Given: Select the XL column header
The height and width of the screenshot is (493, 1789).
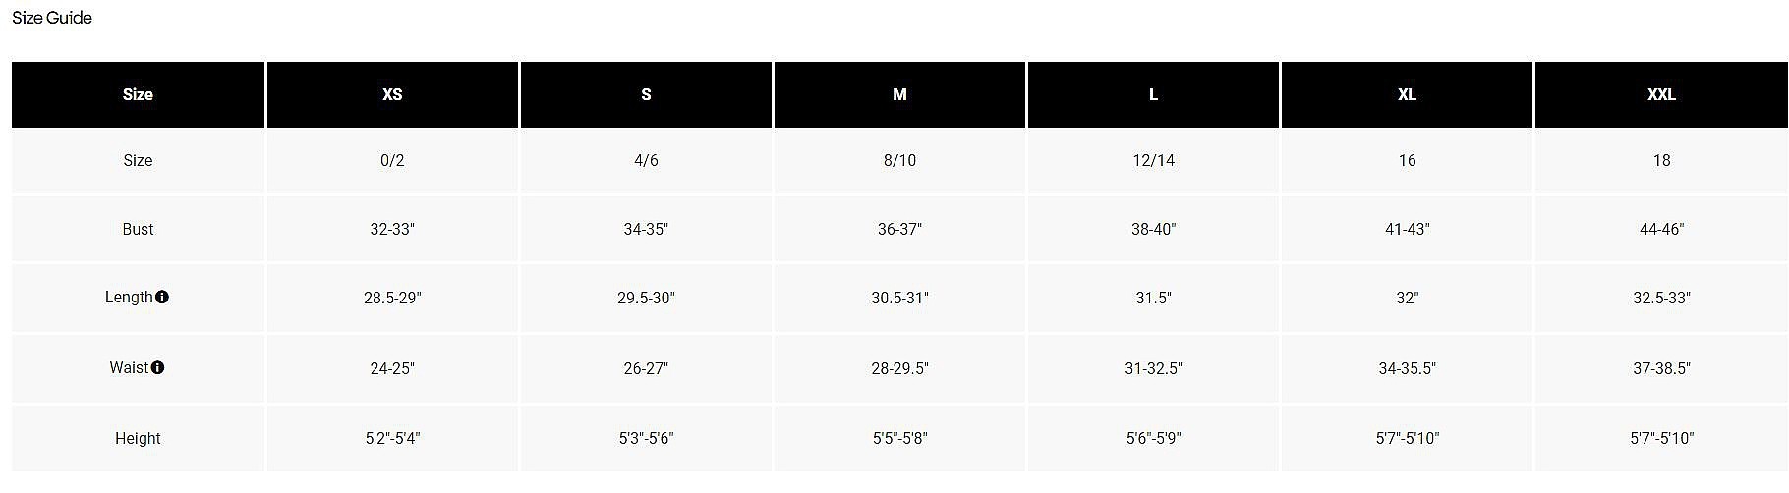Looking at the screenshot, I should tap(1407, 94).
